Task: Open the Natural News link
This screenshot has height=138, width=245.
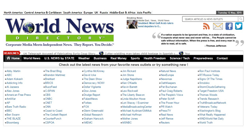Action: [168, 71]
